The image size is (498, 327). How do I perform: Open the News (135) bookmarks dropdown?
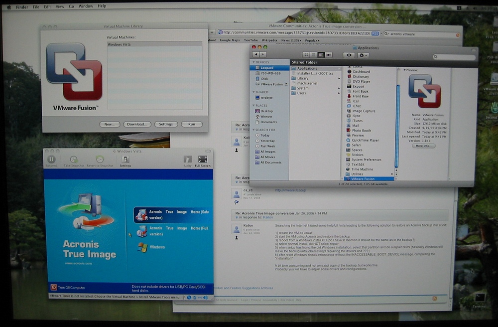(291, 40)
